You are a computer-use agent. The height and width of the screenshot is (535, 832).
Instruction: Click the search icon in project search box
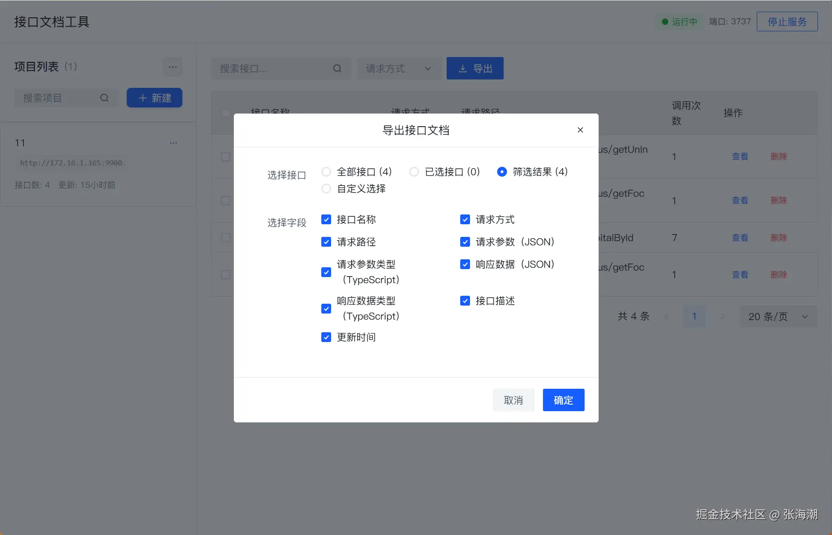pyautogui.click(x=104, y=98)
